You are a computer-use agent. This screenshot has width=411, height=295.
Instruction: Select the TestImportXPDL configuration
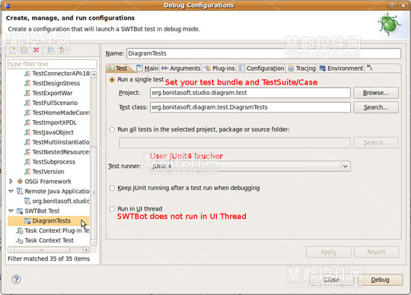tap(55, 122)
